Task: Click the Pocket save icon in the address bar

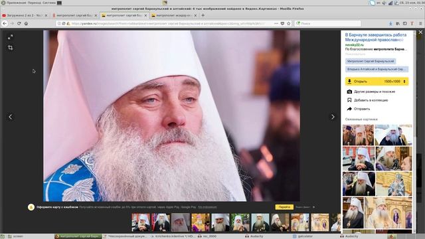Action: click(282, 24)
